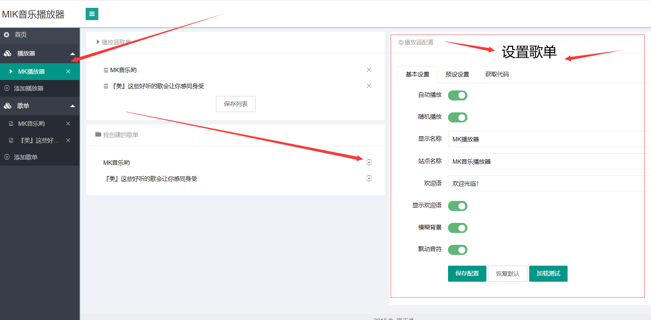Add MK音乐哟 playlist with plus icon

[369, 162]
